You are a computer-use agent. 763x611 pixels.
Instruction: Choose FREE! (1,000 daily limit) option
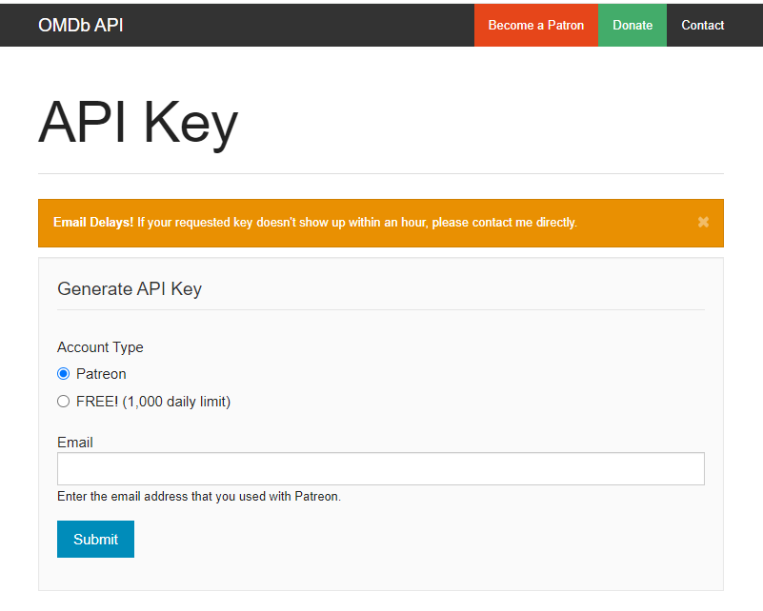point(63,402)
